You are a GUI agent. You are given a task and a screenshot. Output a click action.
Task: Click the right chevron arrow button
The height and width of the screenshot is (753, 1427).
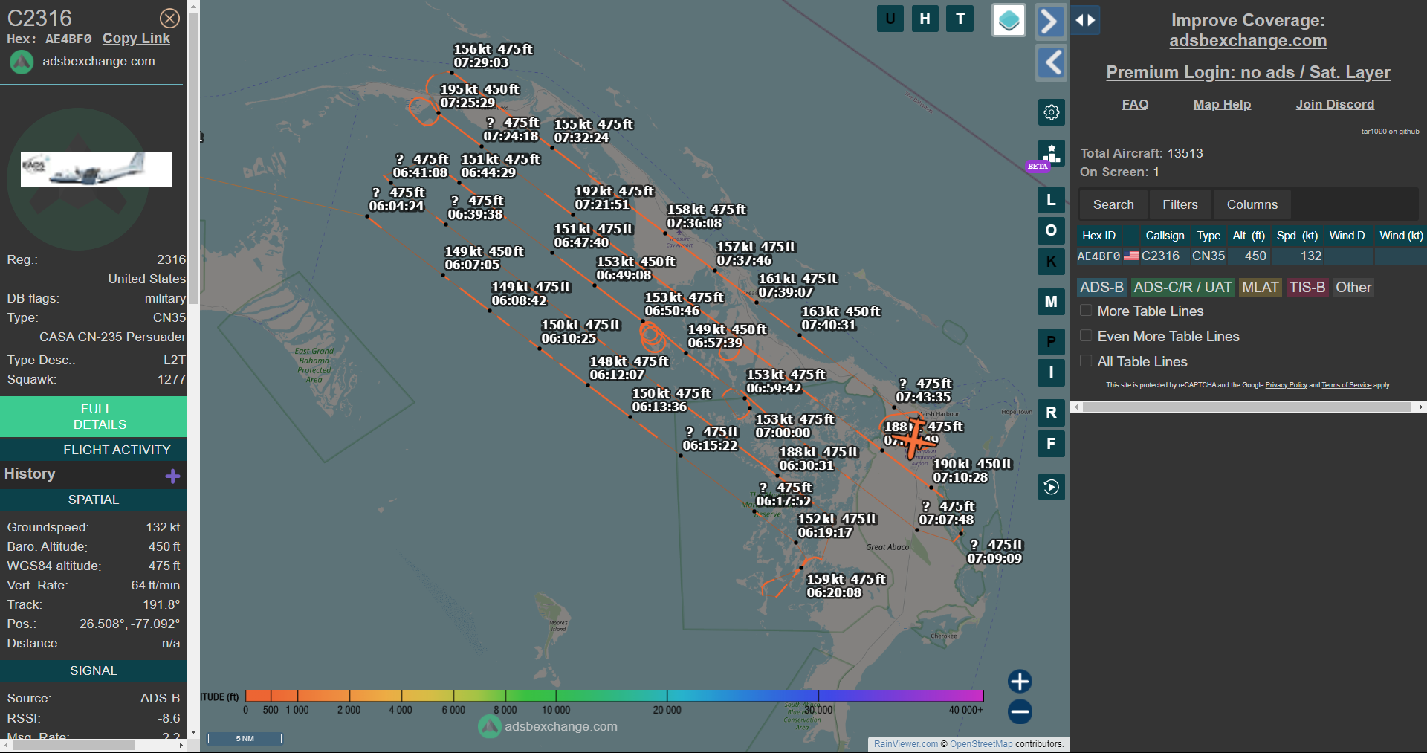click(x=1050, y=21)
